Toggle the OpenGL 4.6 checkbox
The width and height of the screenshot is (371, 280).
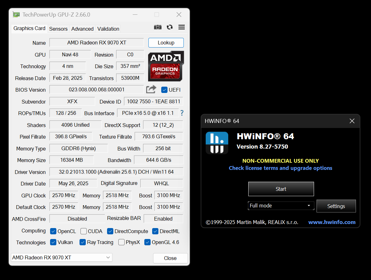147,242
